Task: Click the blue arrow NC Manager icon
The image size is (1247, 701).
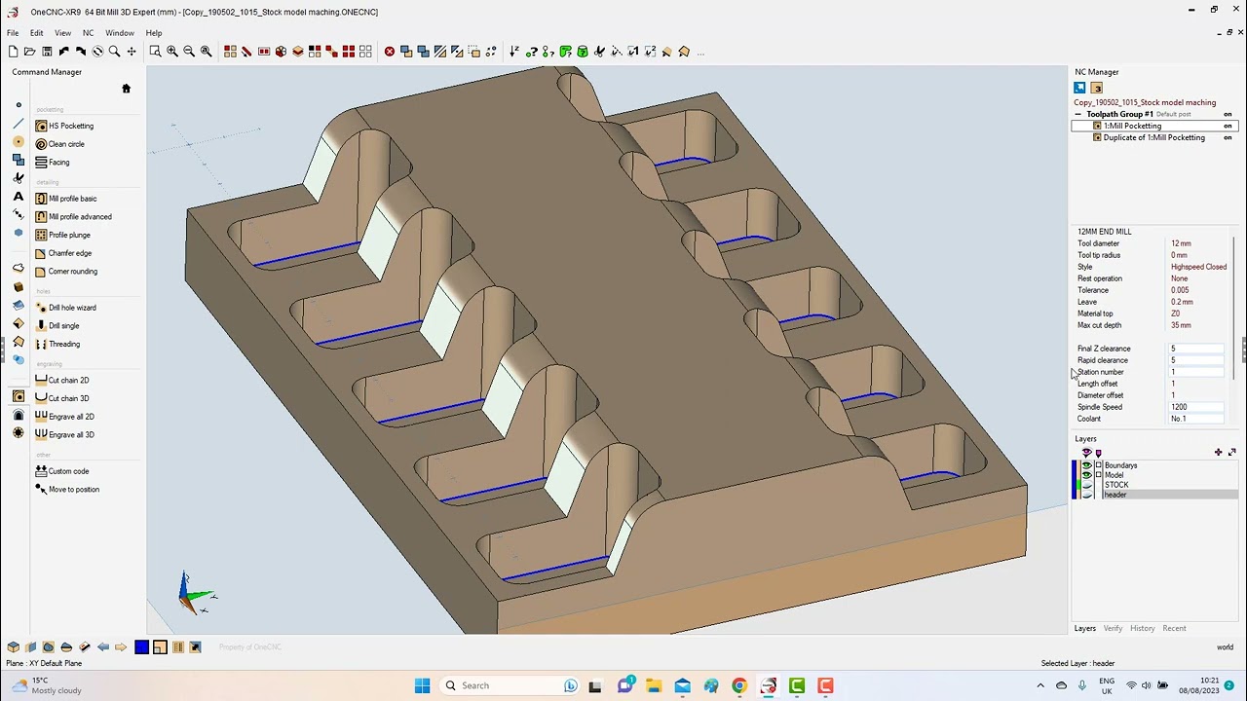Action: (1079, 88)
